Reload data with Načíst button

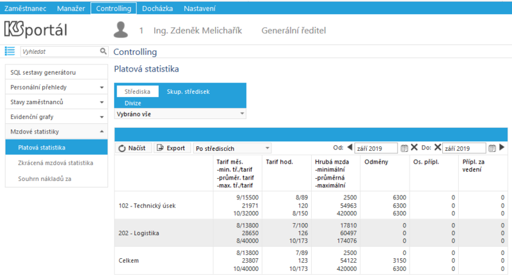(x=133, y=148)
